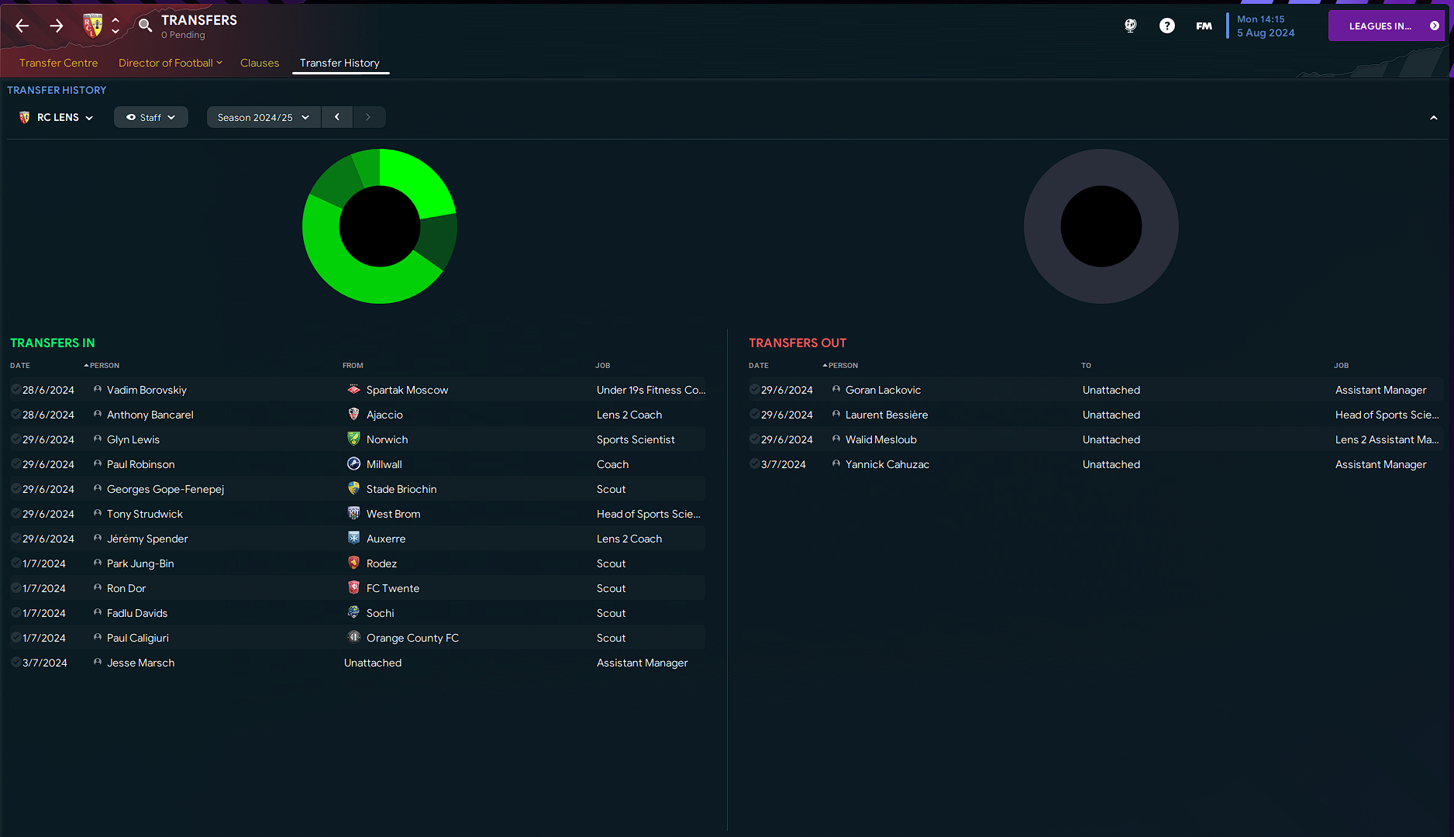
Task: Click the Norwich club badge
Action: 353,439
